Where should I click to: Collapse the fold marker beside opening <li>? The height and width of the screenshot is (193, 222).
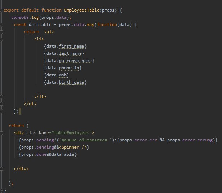coord(1,39)
